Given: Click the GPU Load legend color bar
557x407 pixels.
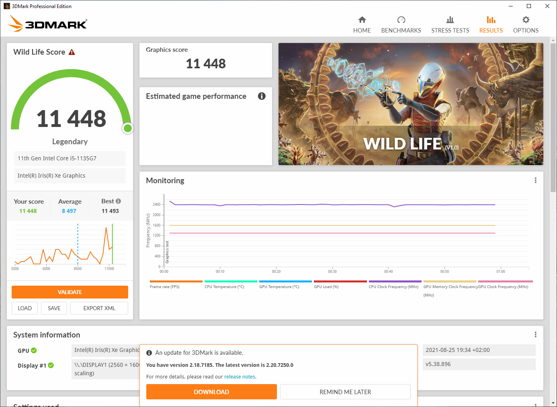Looking at the screenshot, I should 340,282.
